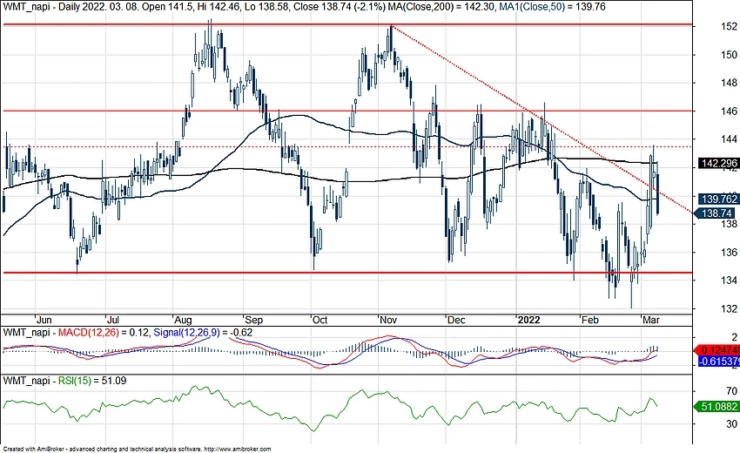Click the 152 price axis label

(x=730, y=26)
